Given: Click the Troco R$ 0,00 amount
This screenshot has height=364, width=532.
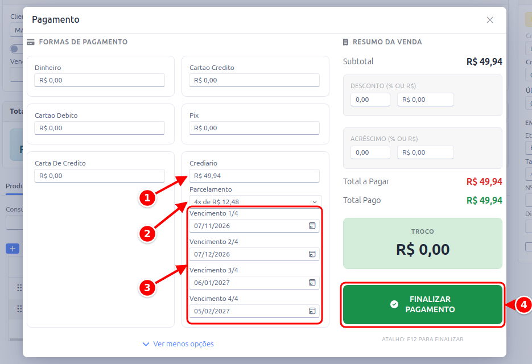Looking at the screenshot, I should pos(422,250).
